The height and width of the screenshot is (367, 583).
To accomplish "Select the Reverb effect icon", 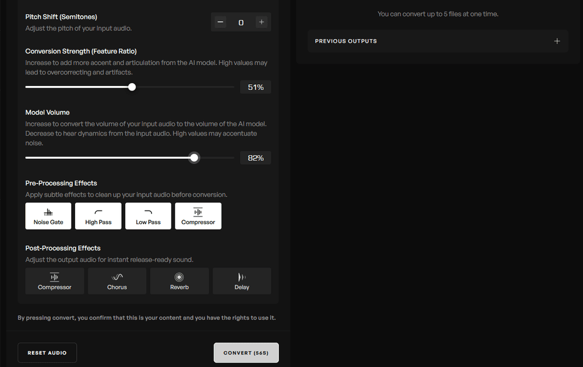I will point(179,281).
